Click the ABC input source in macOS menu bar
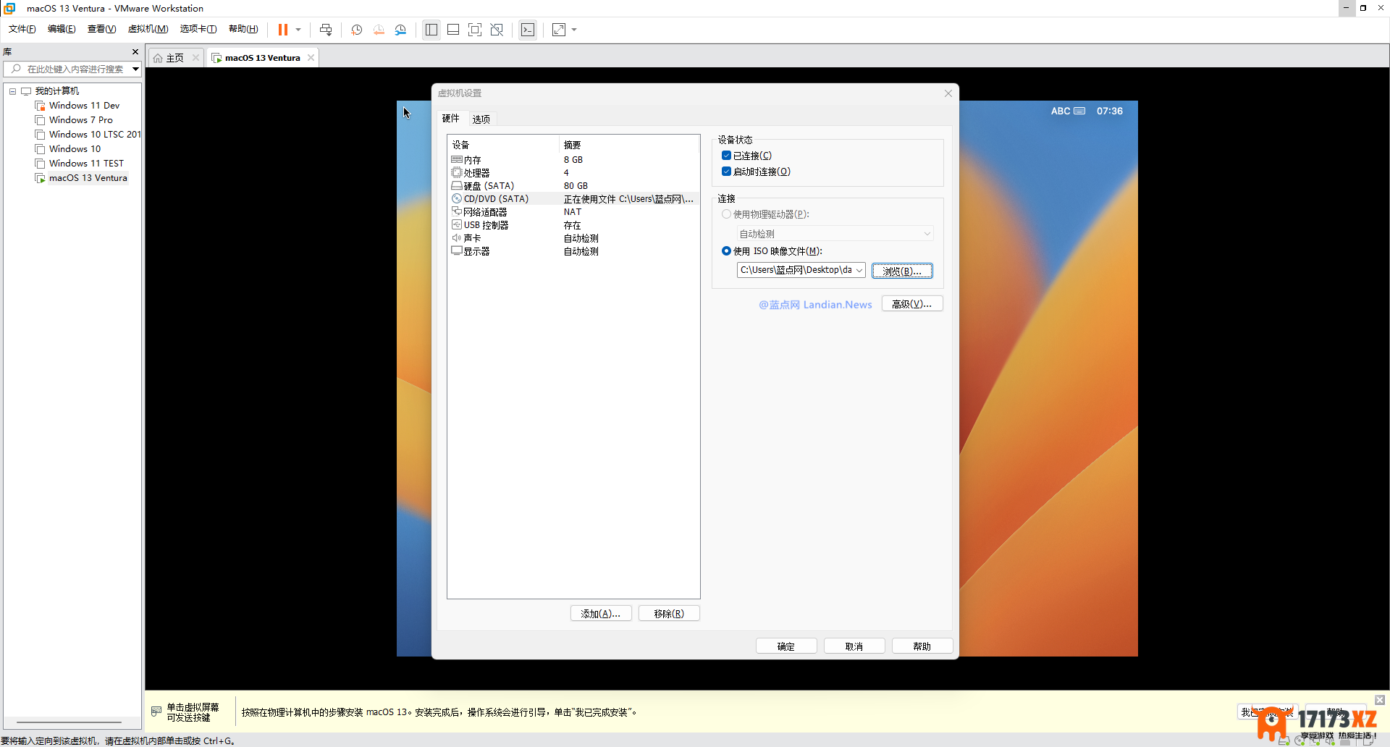 tap(1061, 111)
